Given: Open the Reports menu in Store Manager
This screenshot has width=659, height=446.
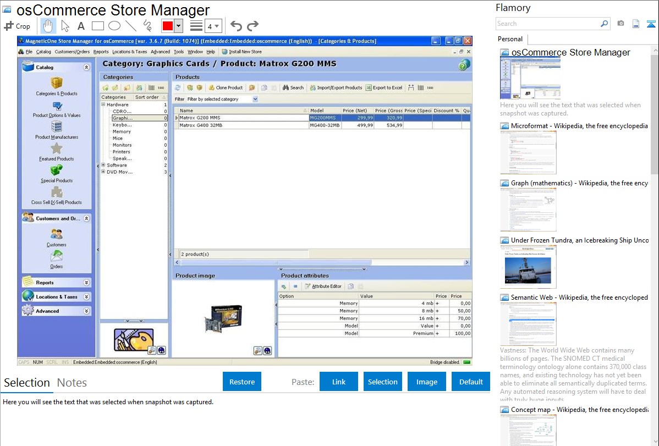Looking at the screenshot, I should click(101, 52).
